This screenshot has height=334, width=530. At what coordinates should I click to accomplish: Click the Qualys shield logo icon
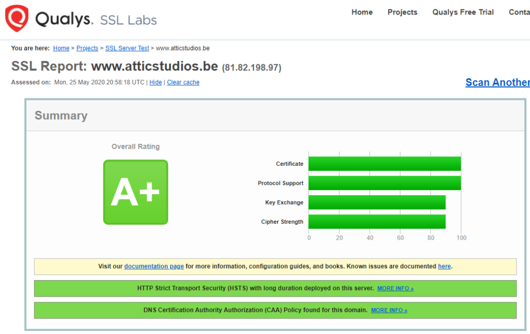17,18
